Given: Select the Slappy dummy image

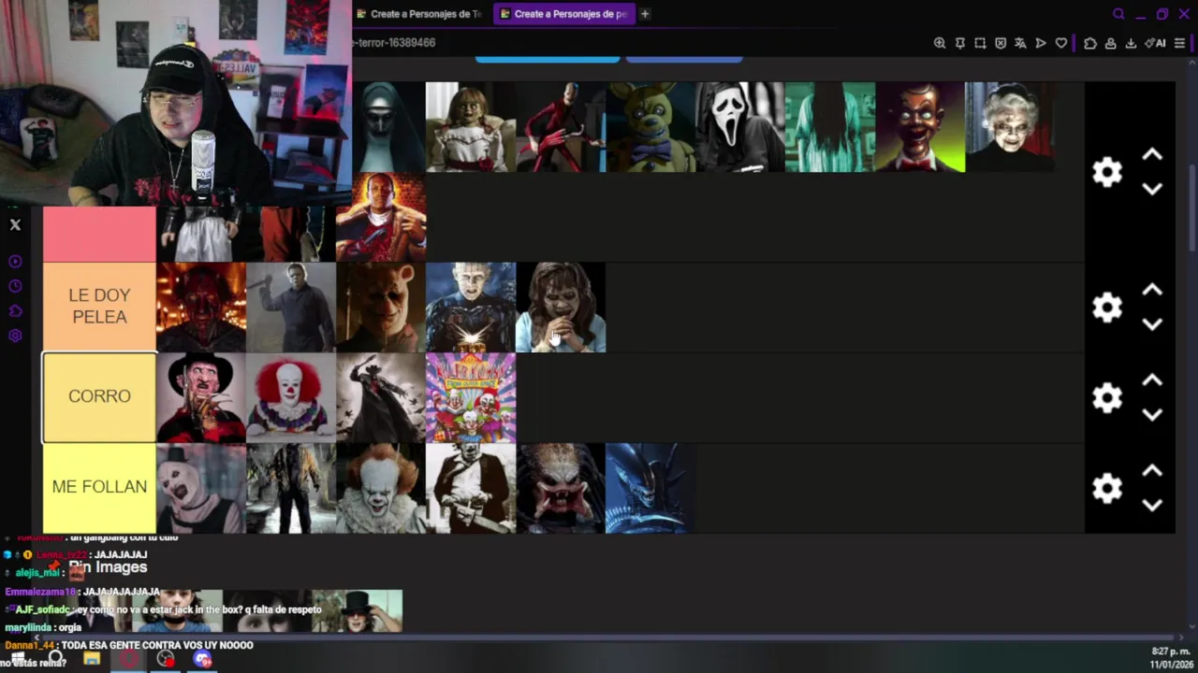Looking at the screenshot, I should point(920,127).
